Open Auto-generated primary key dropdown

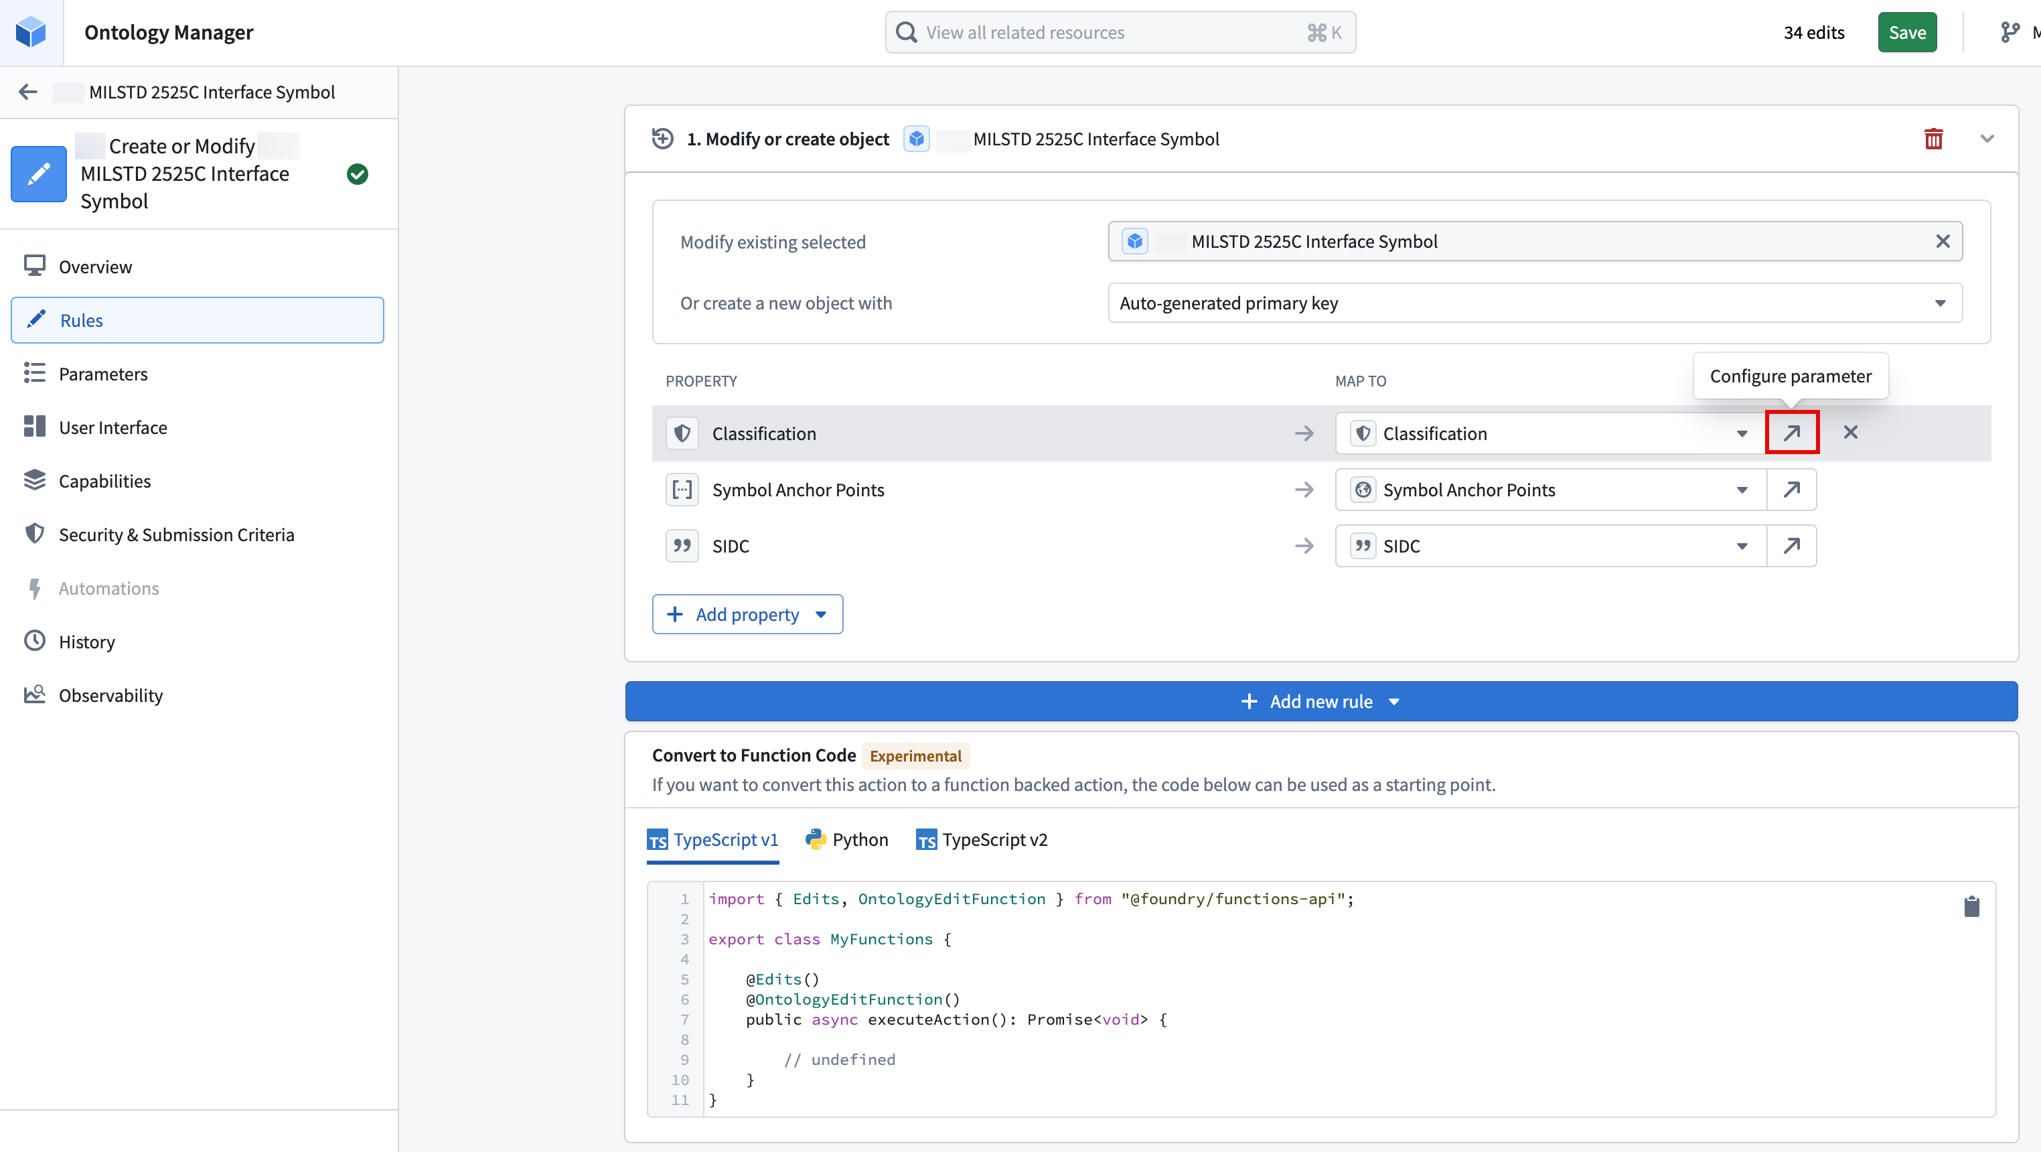[1535, 303]
